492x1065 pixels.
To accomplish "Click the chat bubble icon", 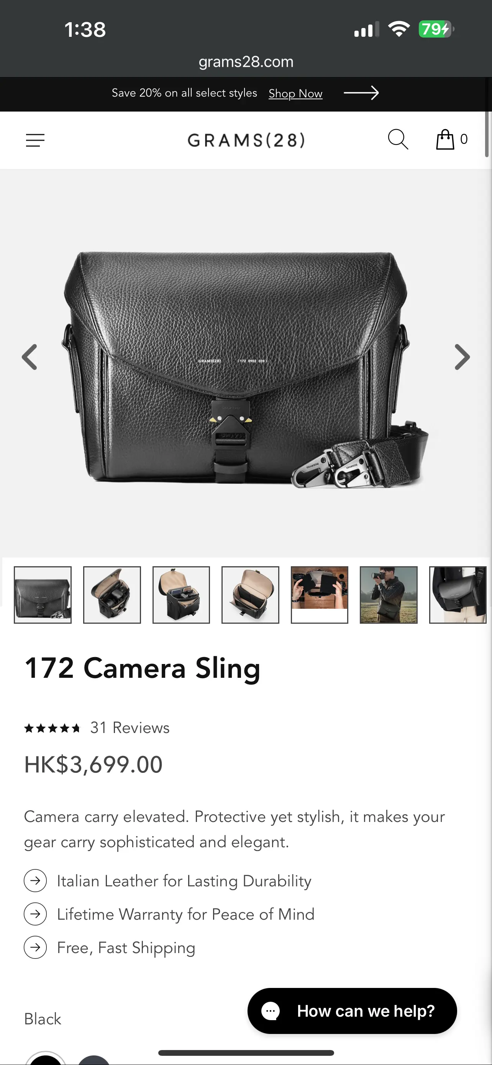I will (x=271, y=1011).
